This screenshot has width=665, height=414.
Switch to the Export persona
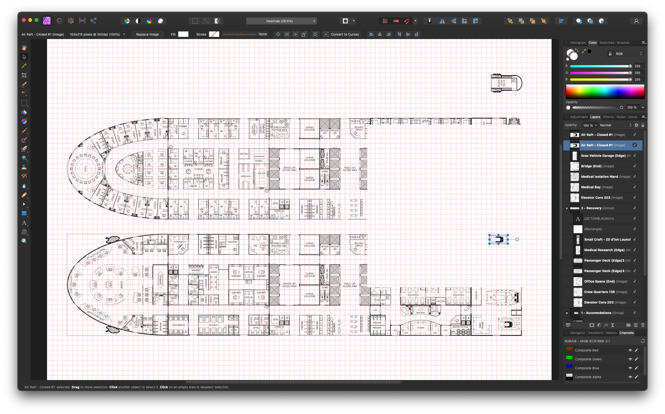pyautogui.click(x=93, y=21)
